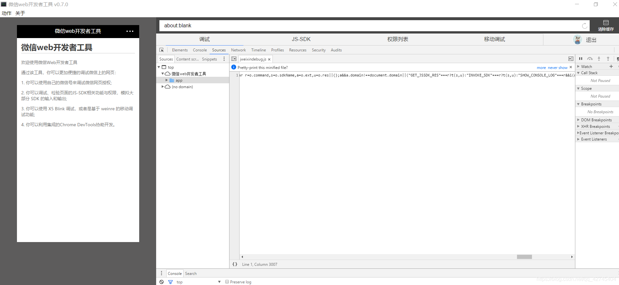Click the line number 1 gutter
The height and width of the screenshot is (285, 619).
(x=237, y=75)
